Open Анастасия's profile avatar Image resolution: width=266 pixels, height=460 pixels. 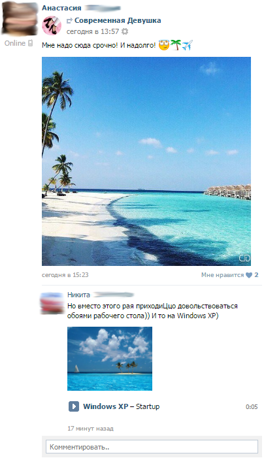click(x=20, y=18)
